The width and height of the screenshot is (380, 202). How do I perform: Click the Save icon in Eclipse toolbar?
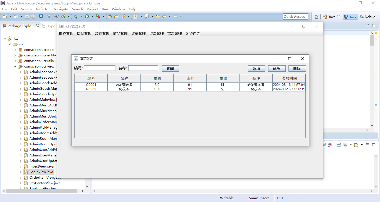click(x=27, y=17)
